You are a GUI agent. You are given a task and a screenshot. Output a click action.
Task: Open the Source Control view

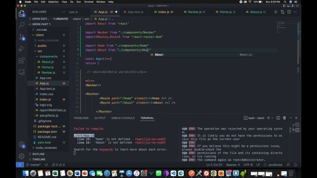point(22,37)
